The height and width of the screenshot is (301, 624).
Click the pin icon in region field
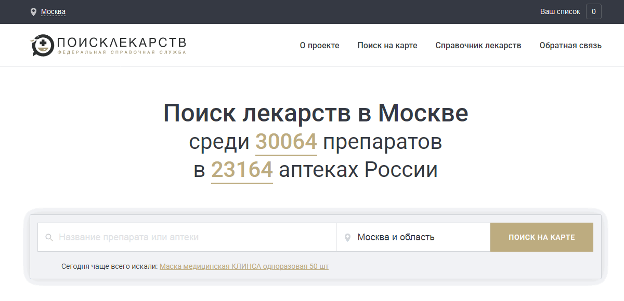pos(348,238)
